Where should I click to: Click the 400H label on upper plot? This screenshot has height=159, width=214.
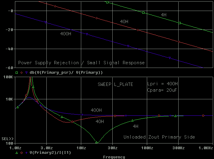pos(66,34)
